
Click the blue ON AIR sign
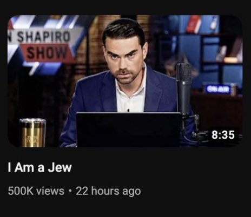[x=219, y=89]
